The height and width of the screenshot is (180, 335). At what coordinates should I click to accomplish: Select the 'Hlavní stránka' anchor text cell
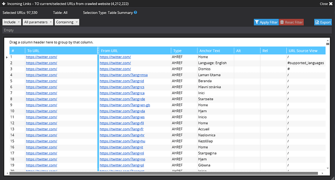tap(216, 87)
